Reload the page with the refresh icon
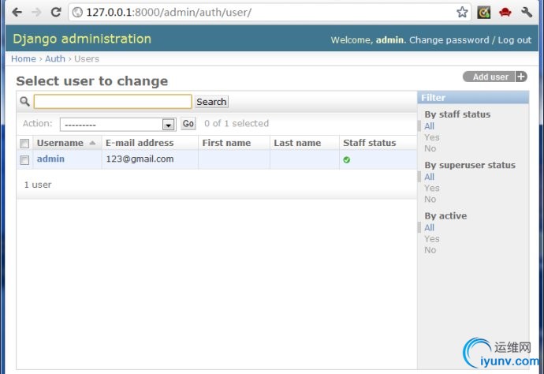Screen dimensions: 544x374 [x=56, y=12]
